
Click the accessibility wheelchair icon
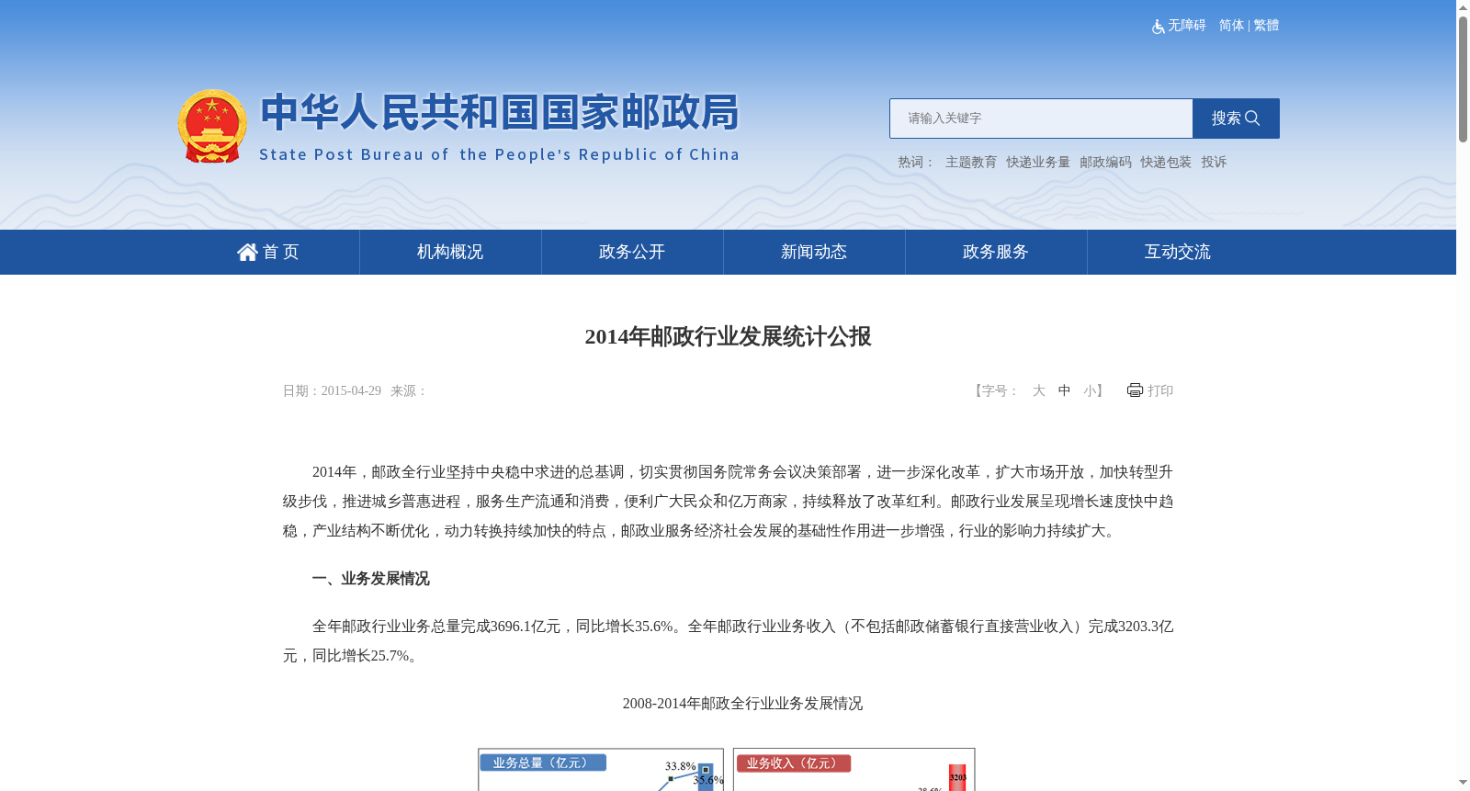click(1159, 27)
